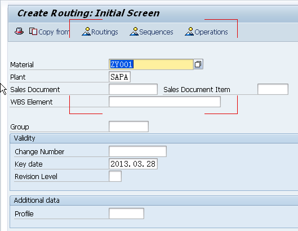This screenshot has width=298, height=231.
Task: Click the Key date field
Action: (x=133, y=164)
